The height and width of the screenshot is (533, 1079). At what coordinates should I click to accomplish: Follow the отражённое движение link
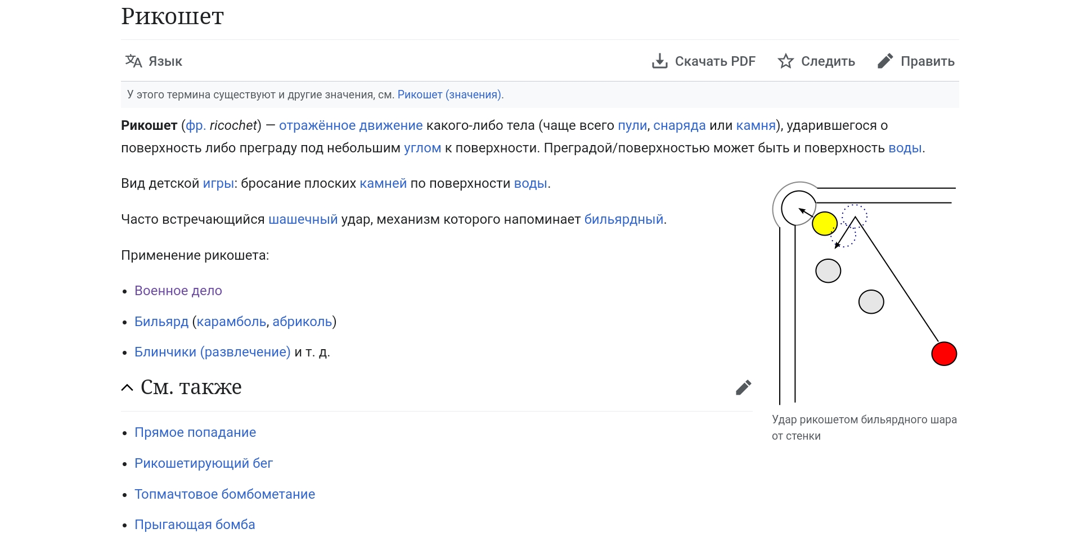click(x=350, y=125)
